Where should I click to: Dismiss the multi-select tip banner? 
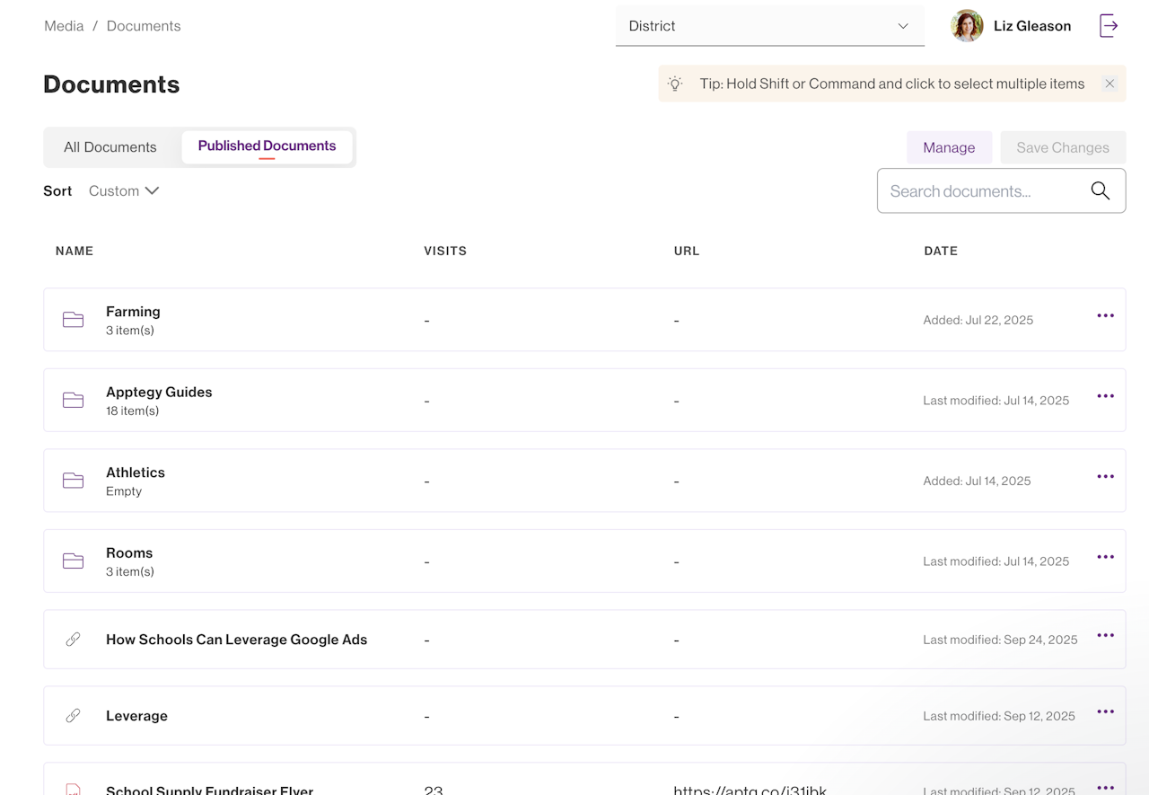(x=1110, y=84)
